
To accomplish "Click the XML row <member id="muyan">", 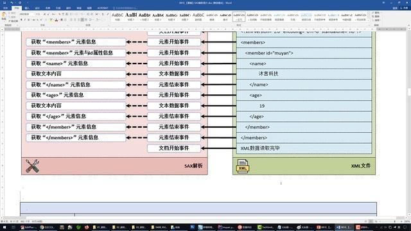I will [304, 53].
